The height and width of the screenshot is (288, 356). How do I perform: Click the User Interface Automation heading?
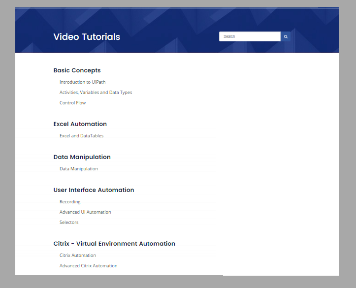coord(94,190)
